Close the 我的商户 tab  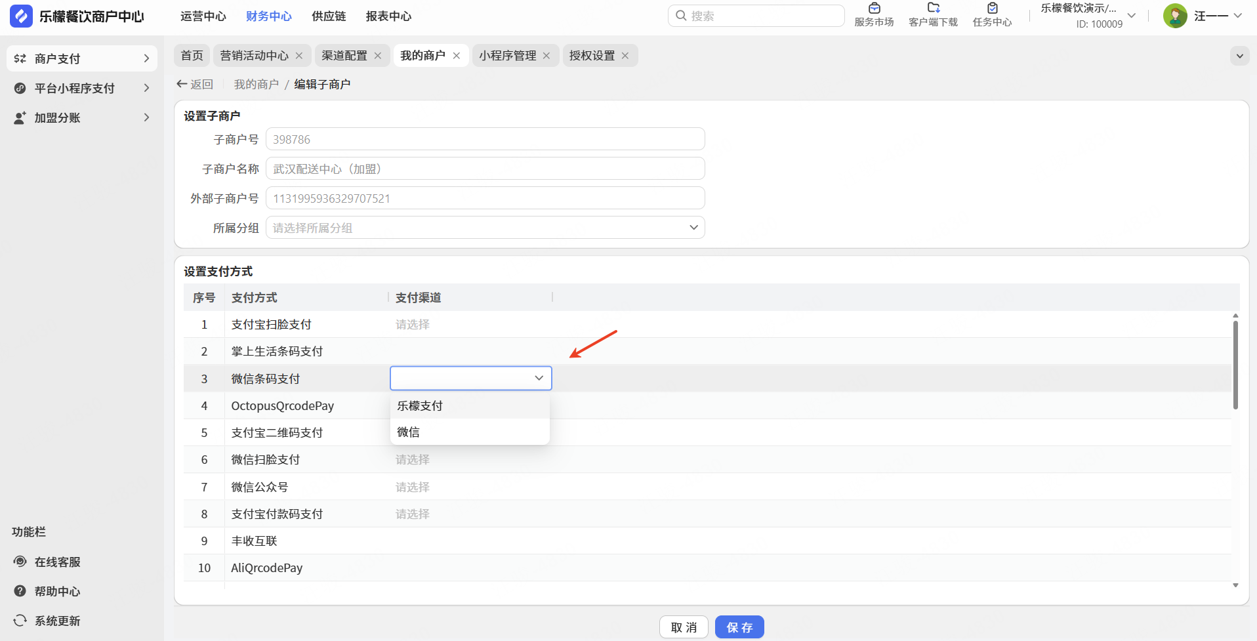(457, 56)
